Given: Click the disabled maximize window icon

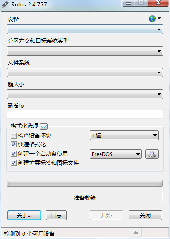Looking at the screenshot, I should pos(141,3).
